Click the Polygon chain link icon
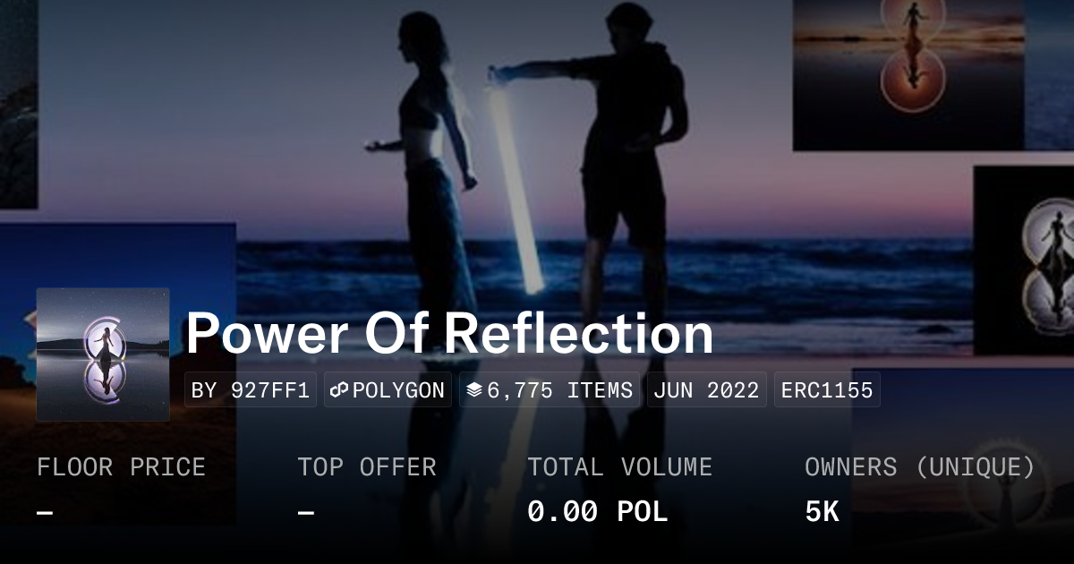Image resolution: width=1074 pixels, height=564 pixels. (339, 390)
